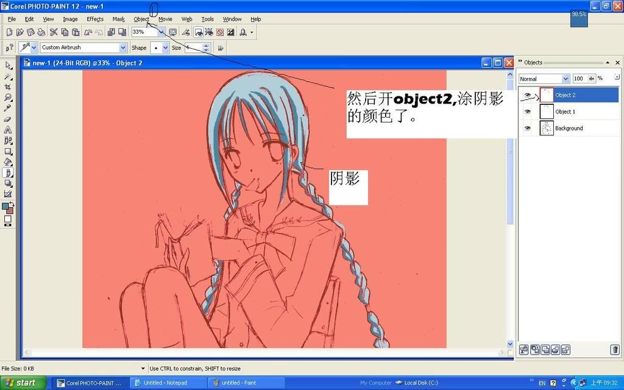Reset colors to default black and white
This screenshot has width=624, height=390.
point(7,225)
